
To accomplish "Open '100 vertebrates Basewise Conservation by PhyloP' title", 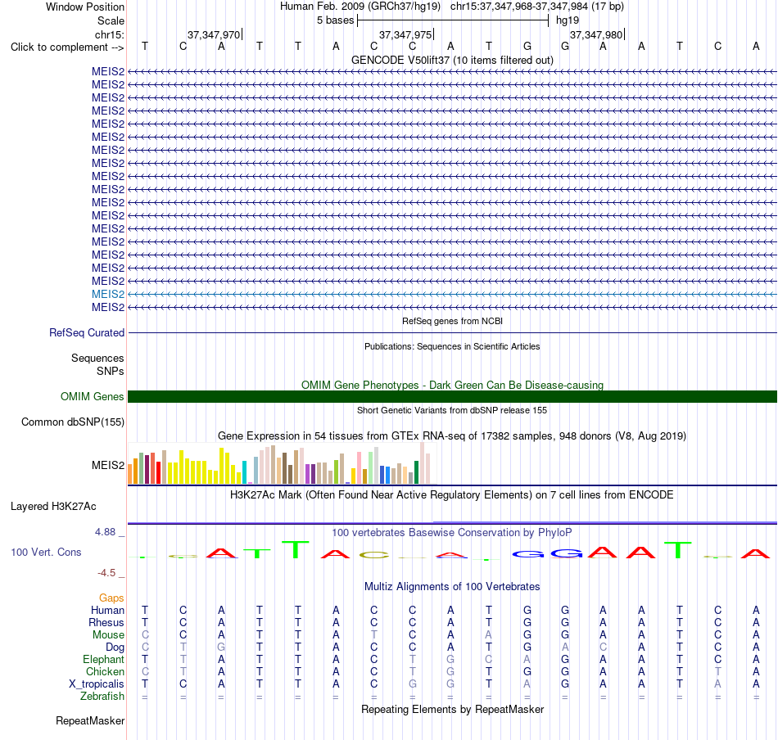I will point(452,533).
